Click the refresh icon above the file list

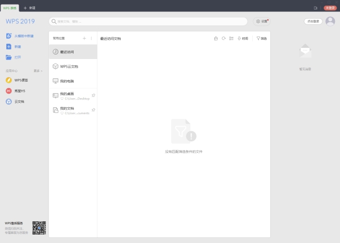point(224,39)
